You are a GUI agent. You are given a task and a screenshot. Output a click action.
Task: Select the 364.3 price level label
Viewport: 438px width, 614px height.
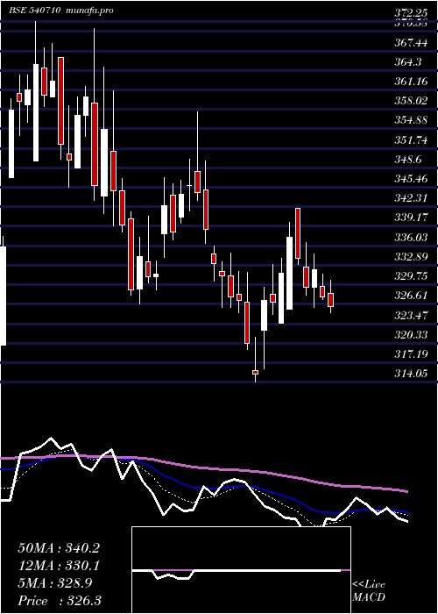(x=408, y=62)
